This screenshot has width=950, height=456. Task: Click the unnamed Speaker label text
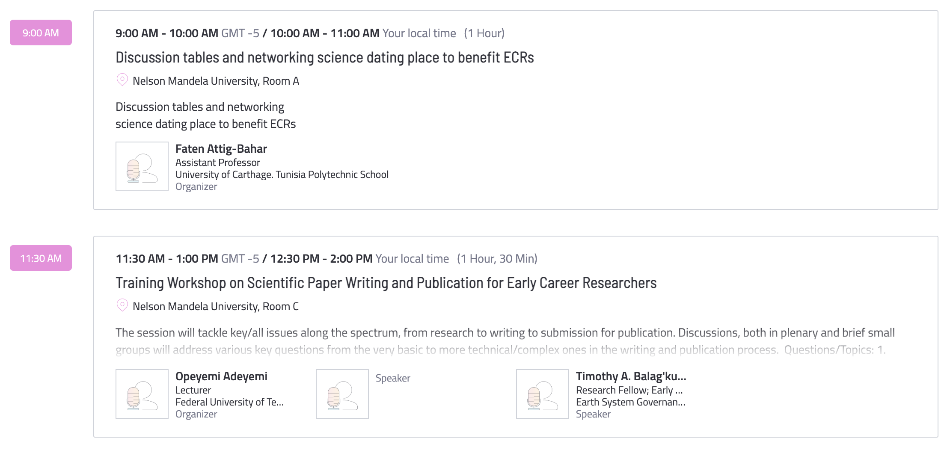pyautogui.click(x=393, y=378)
